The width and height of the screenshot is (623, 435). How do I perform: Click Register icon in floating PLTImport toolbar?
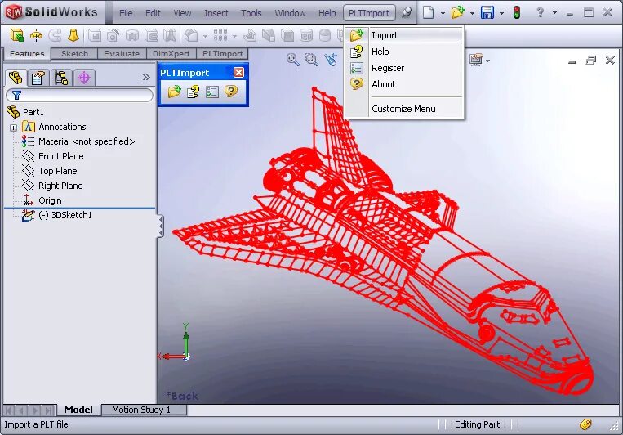pos(211,92)
